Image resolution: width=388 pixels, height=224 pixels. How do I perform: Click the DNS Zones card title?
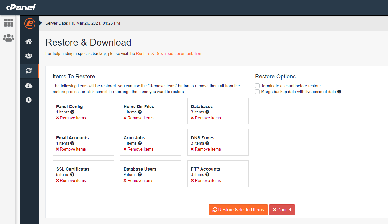pos(203,138)
